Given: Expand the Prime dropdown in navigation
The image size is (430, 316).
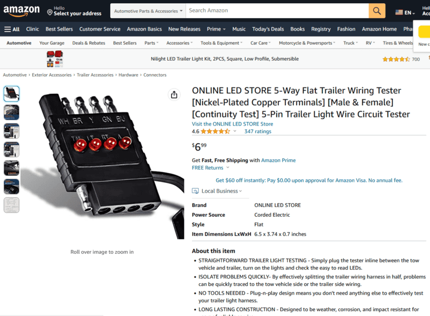Looking at the screenshot, I should coord(216,29).
